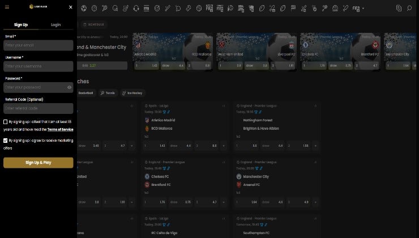
Task: Select the ice hockey stick sport icon
Action: click(126, 8)
